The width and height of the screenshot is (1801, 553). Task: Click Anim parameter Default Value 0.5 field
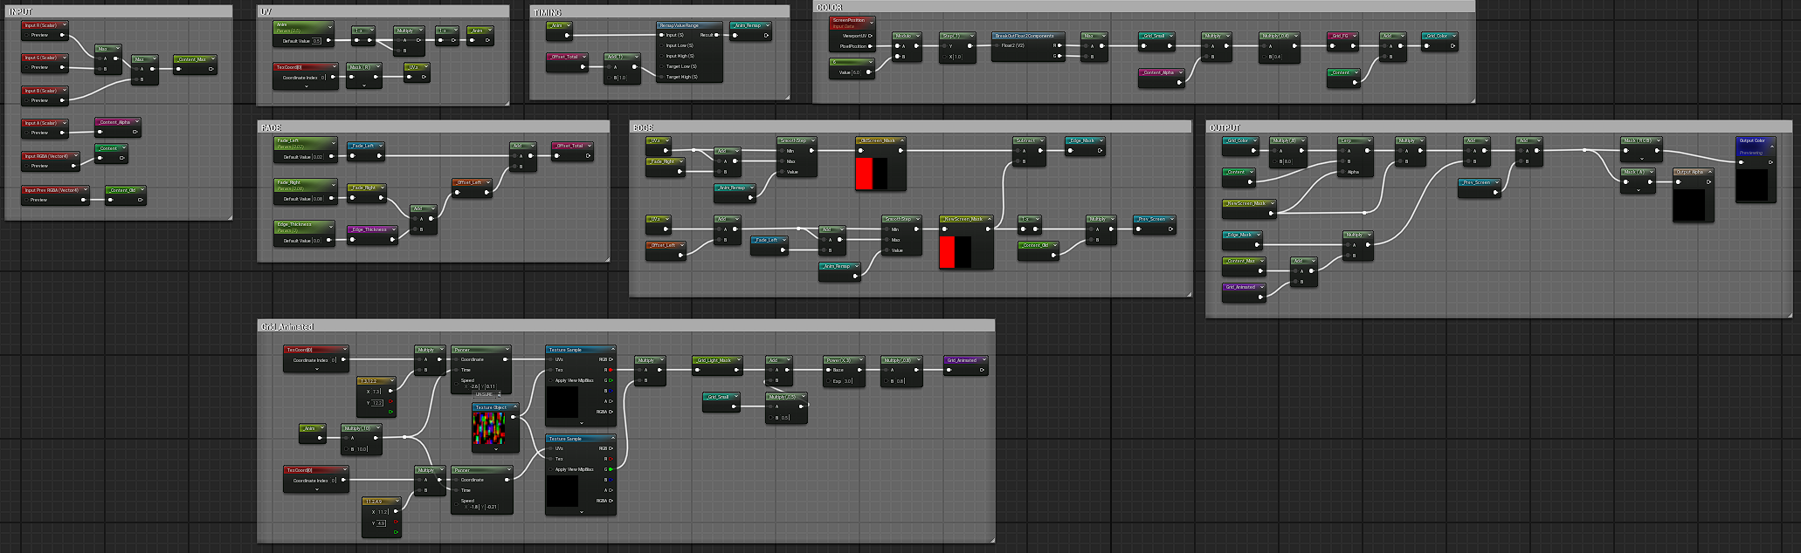(317, 41)
